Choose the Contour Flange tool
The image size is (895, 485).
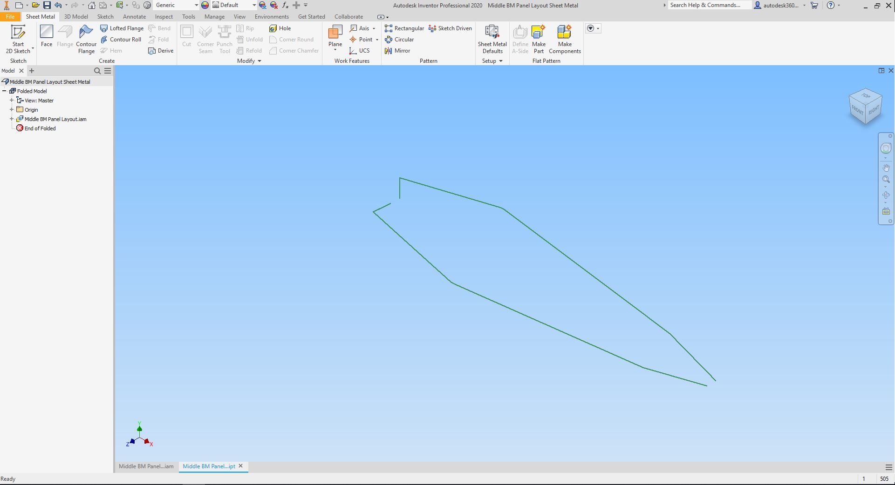86,39
